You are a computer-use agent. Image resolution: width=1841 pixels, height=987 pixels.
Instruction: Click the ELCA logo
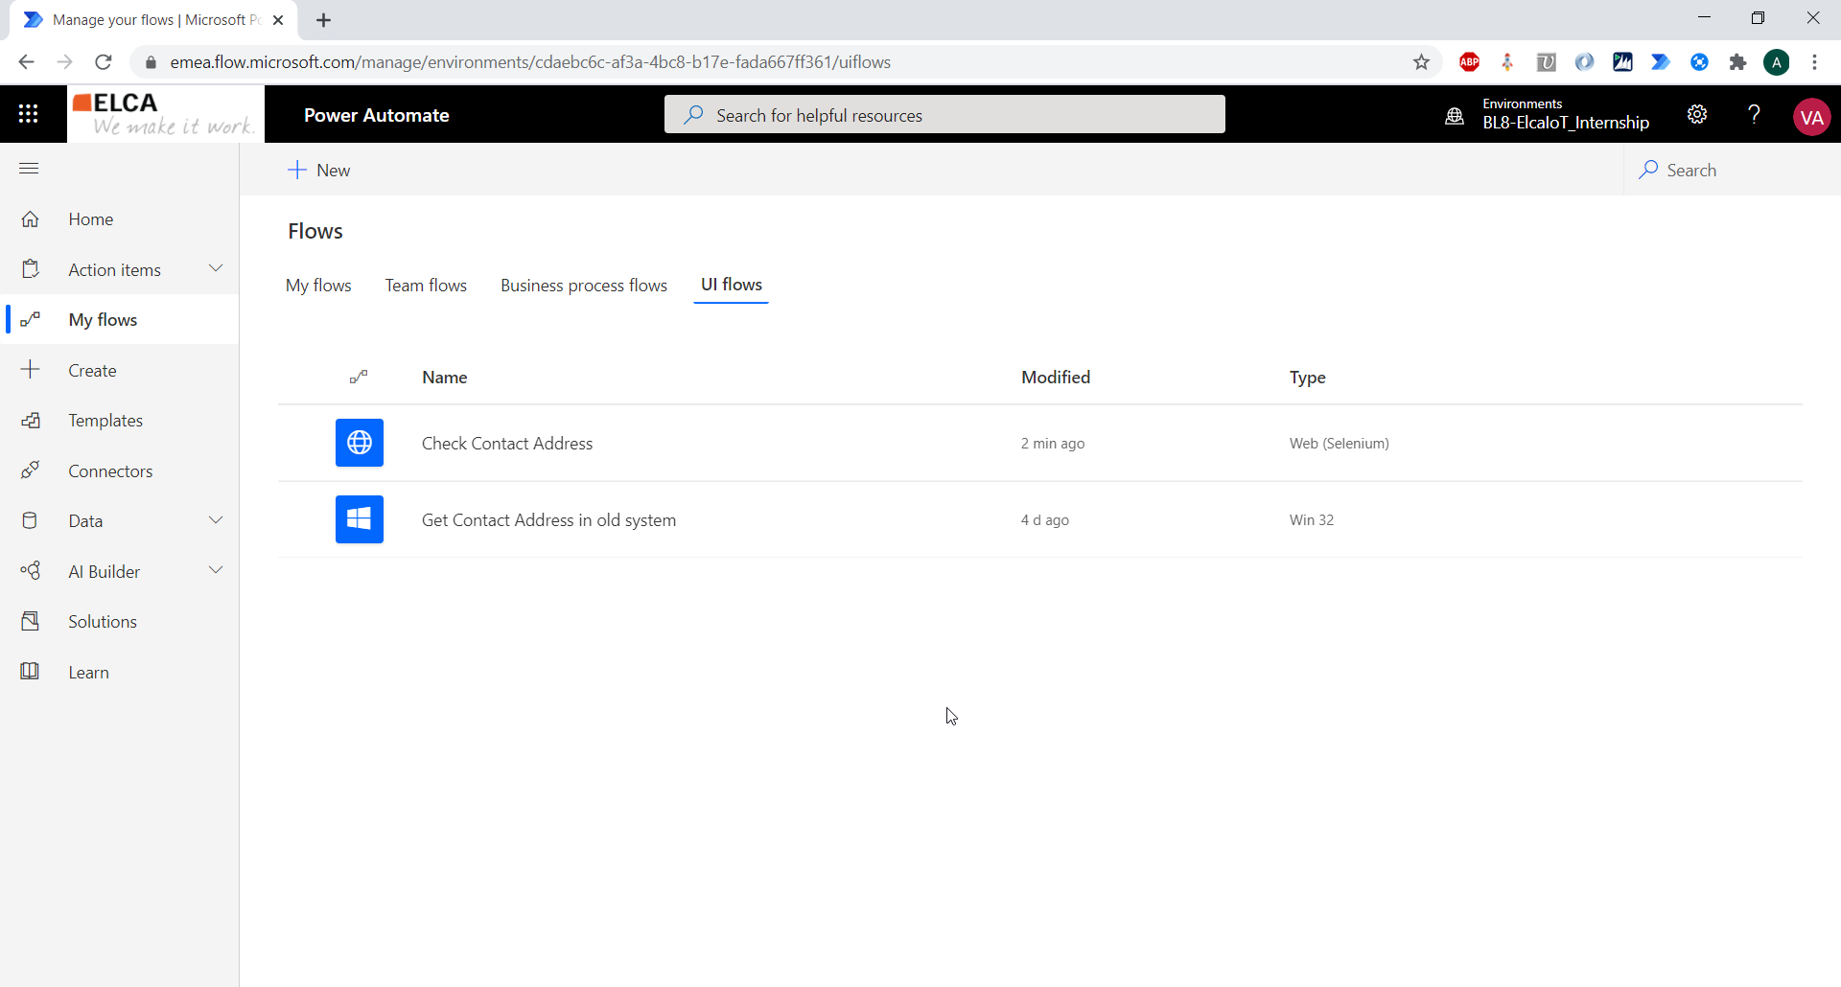[165, 113]
